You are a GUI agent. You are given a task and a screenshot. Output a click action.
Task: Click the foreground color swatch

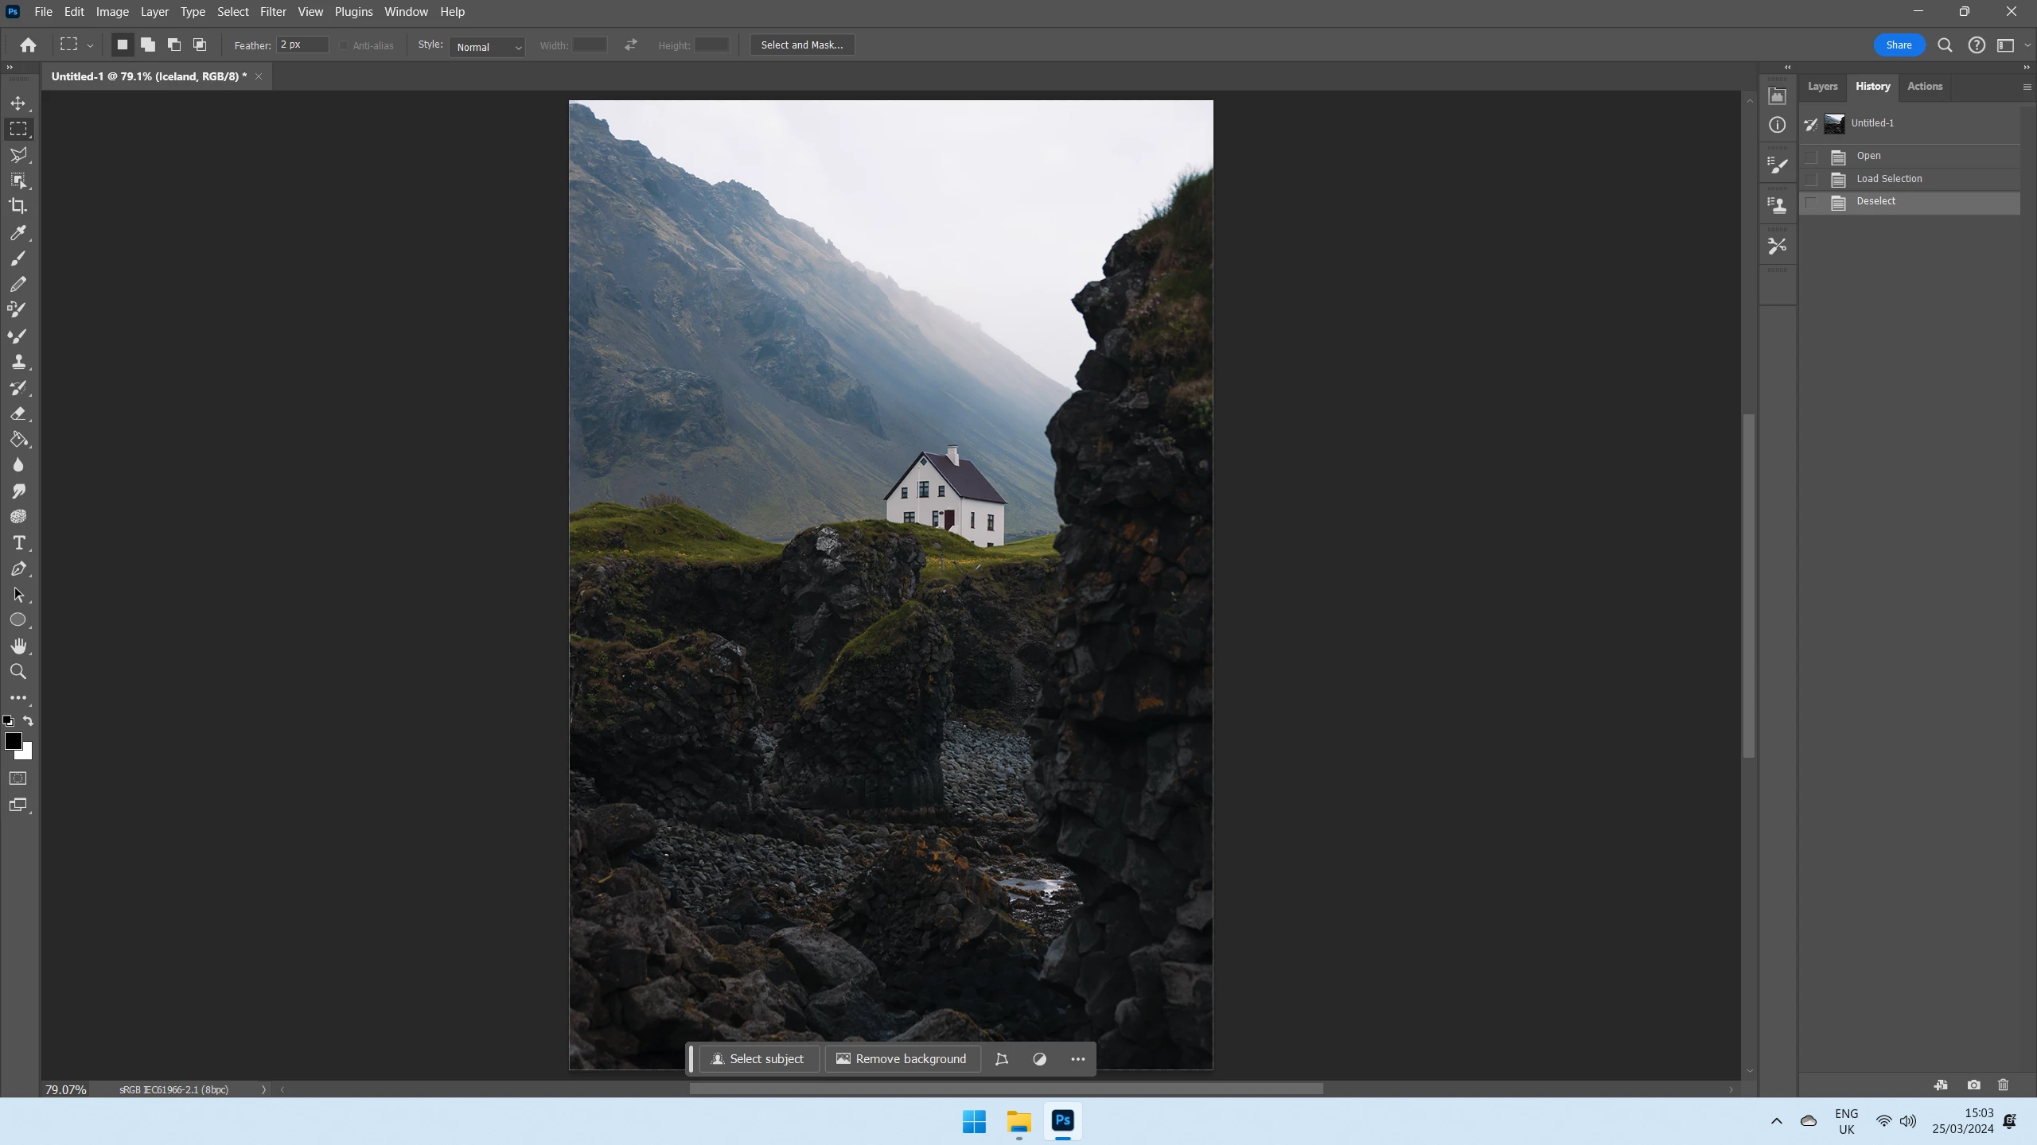(x=12, y=741)
